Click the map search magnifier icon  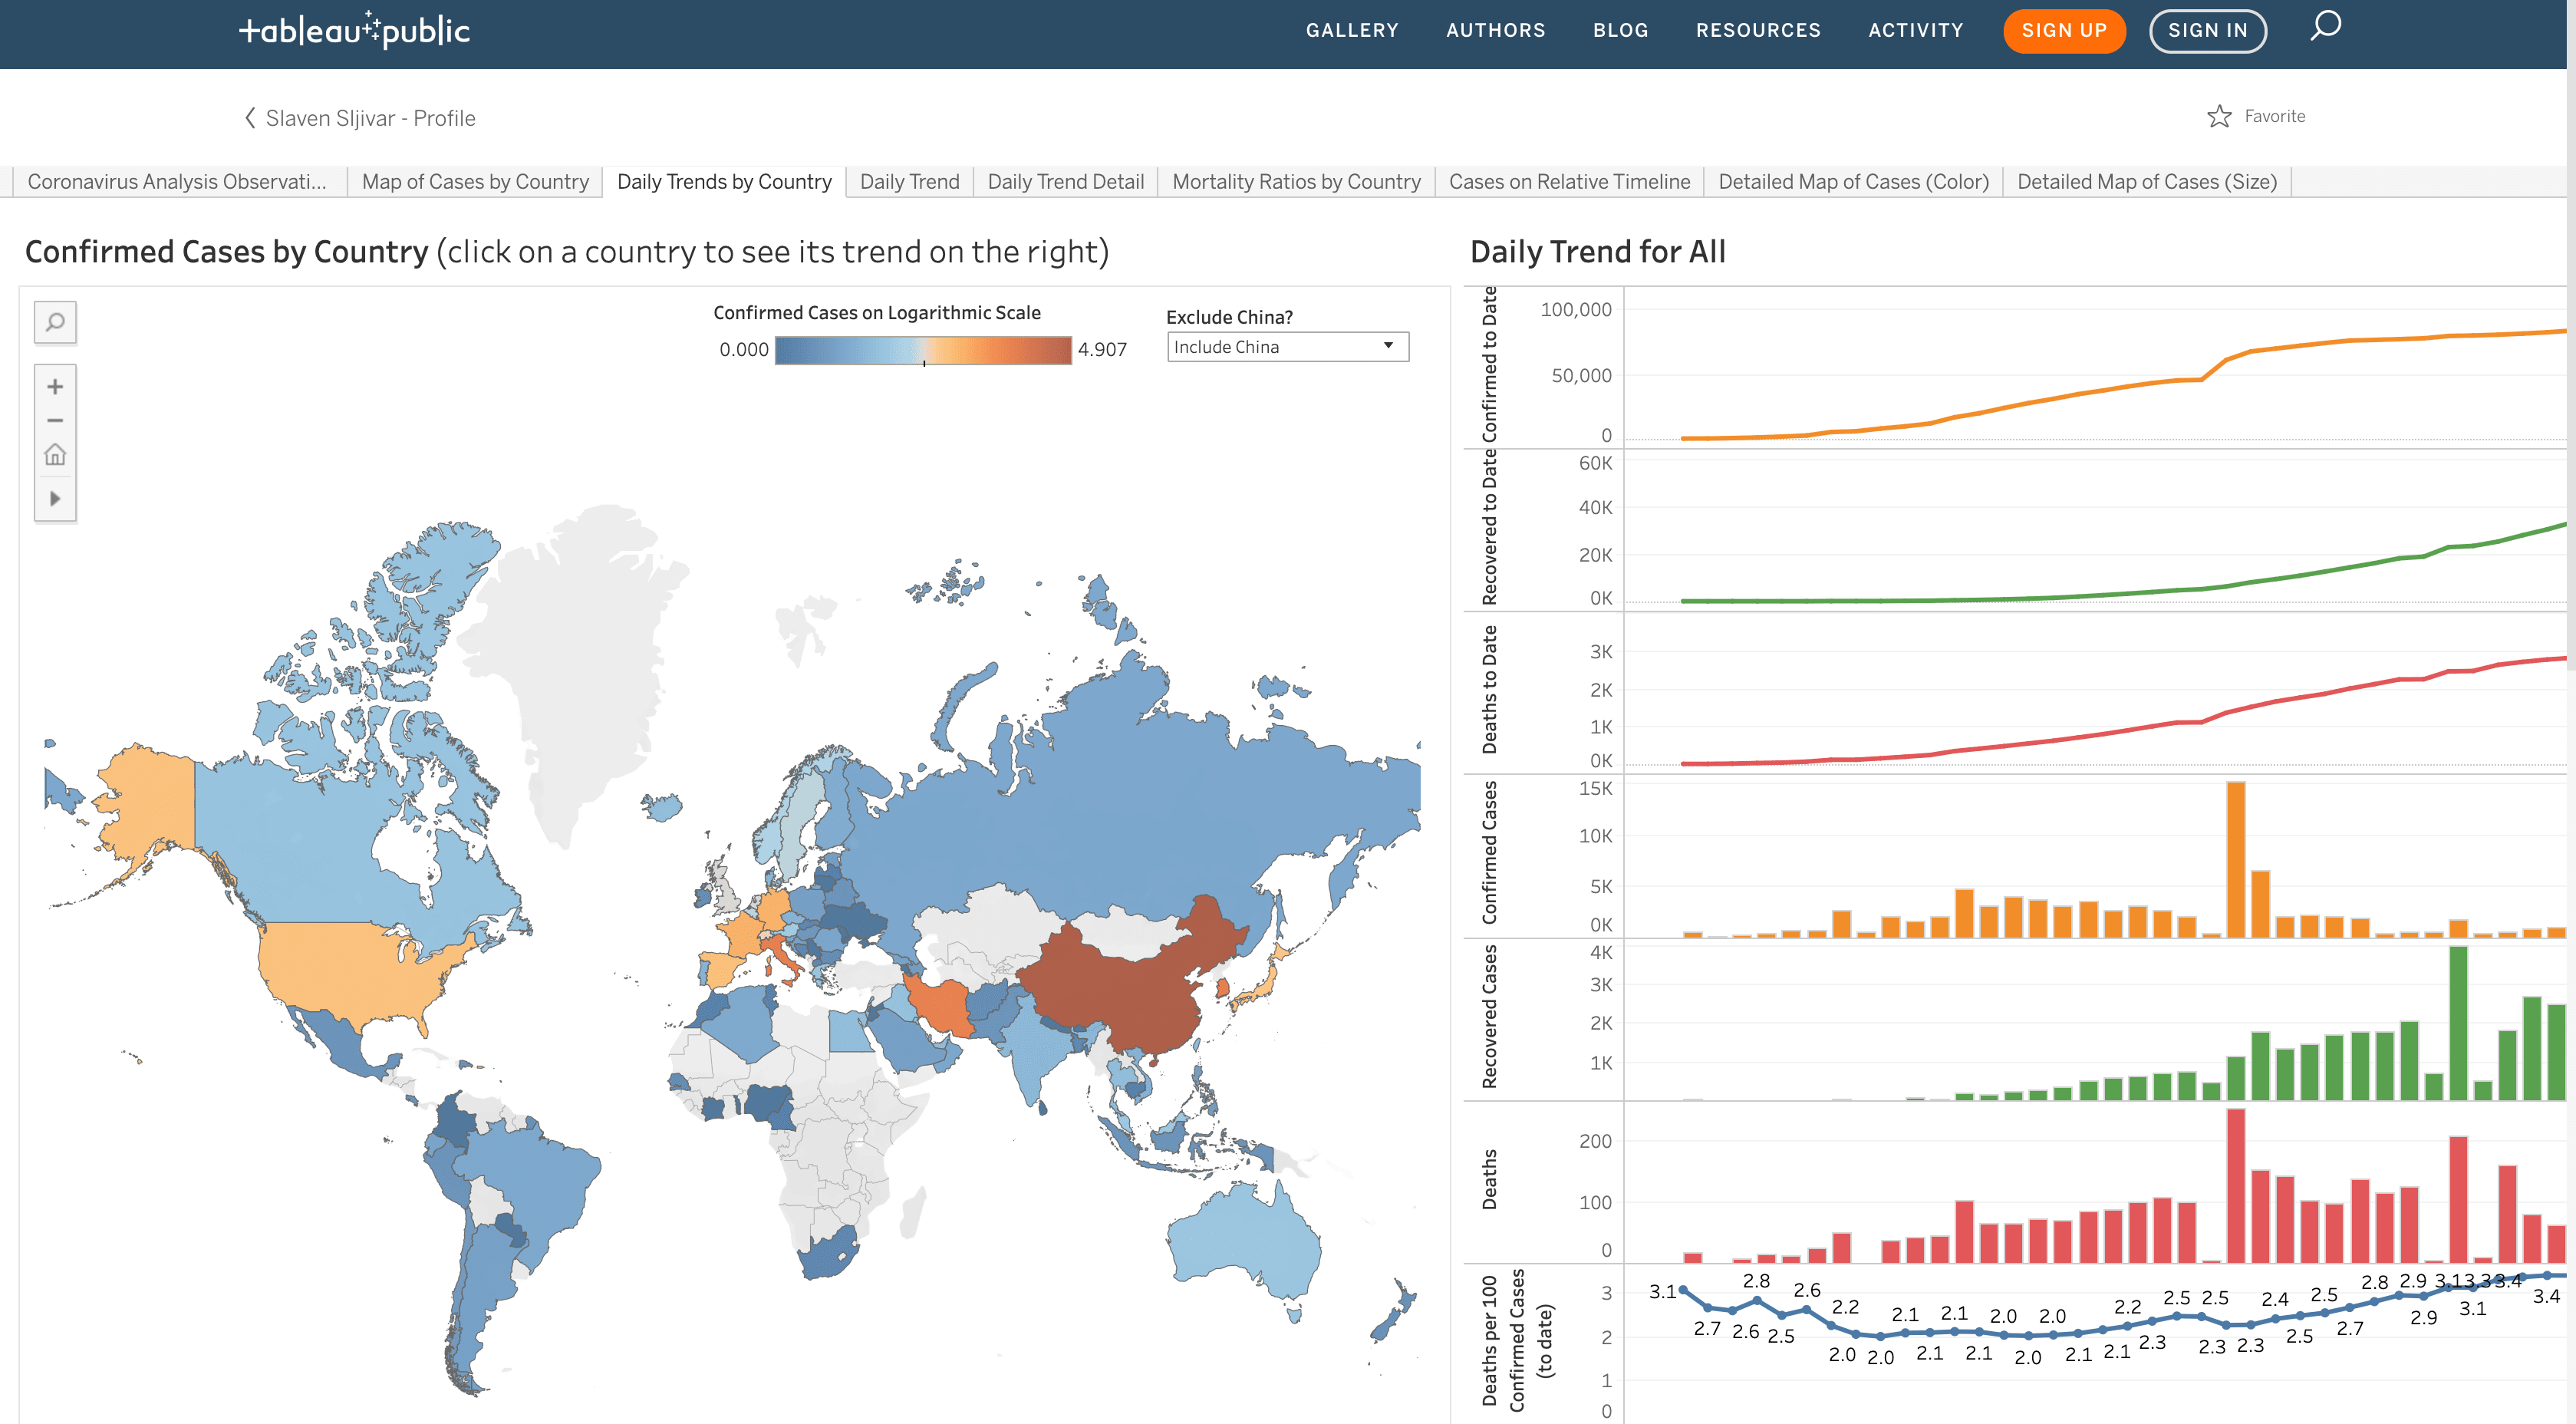(55, 322)
